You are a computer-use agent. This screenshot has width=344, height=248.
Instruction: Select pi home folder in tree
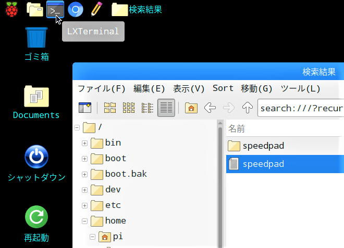[111, 237]
